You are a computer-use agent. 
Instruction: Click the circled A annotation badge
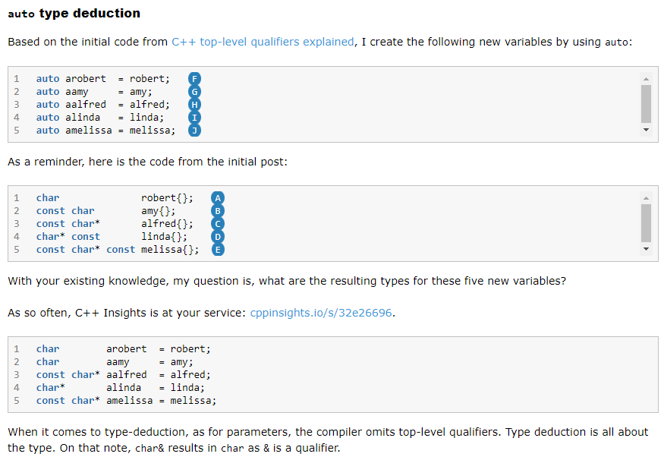pyautogui.click(x=218, y=198)
